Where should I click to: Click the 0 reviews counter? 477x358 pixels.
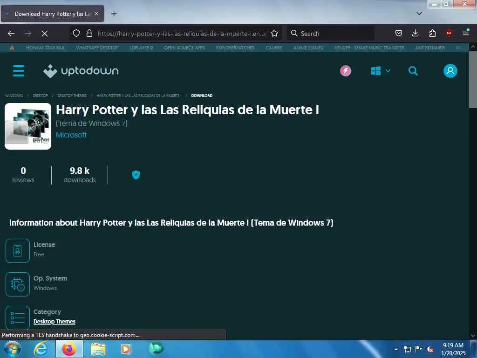pos(23,175)
